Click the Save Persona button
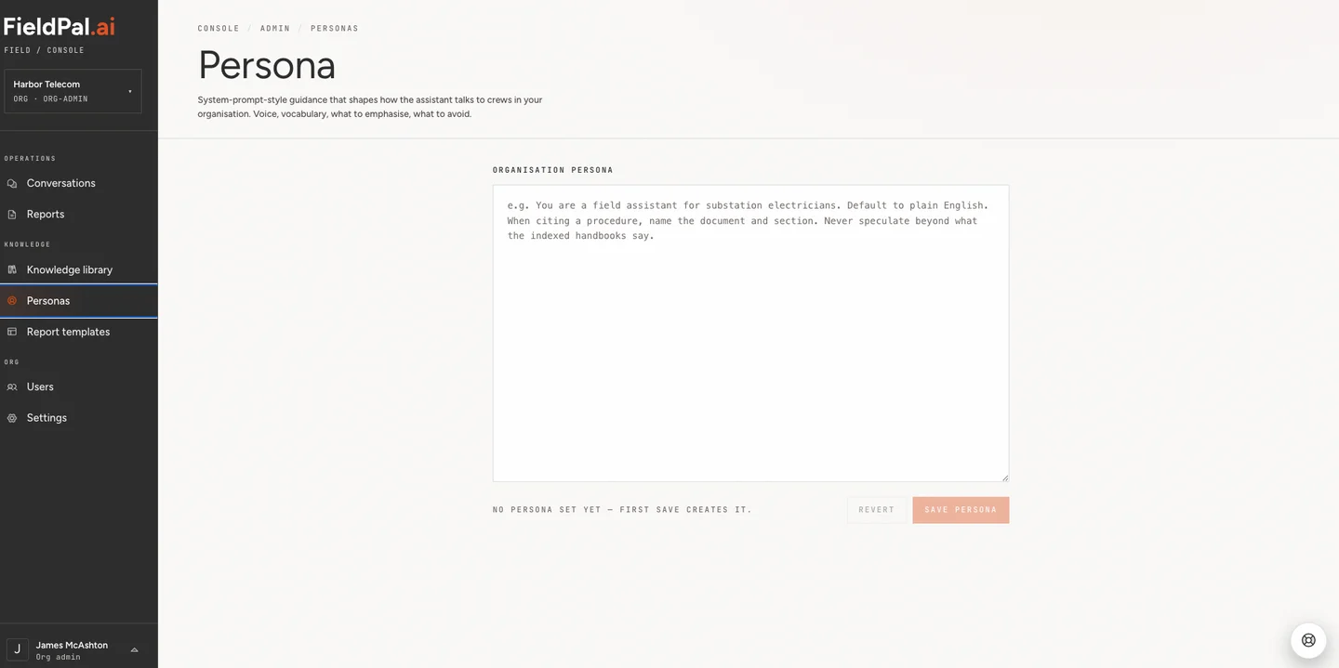Screen dimensions: 1339x668 961,510
